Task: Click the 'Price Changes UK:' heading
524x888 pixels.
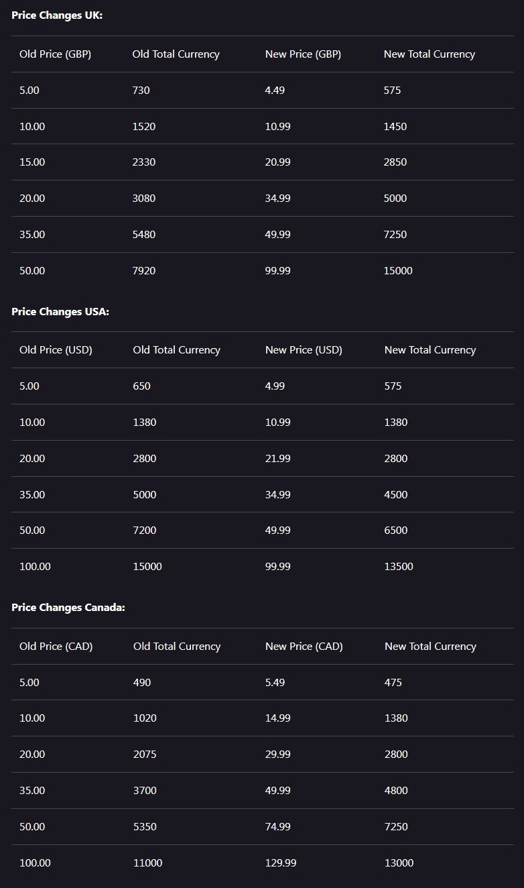Action: 57,15
